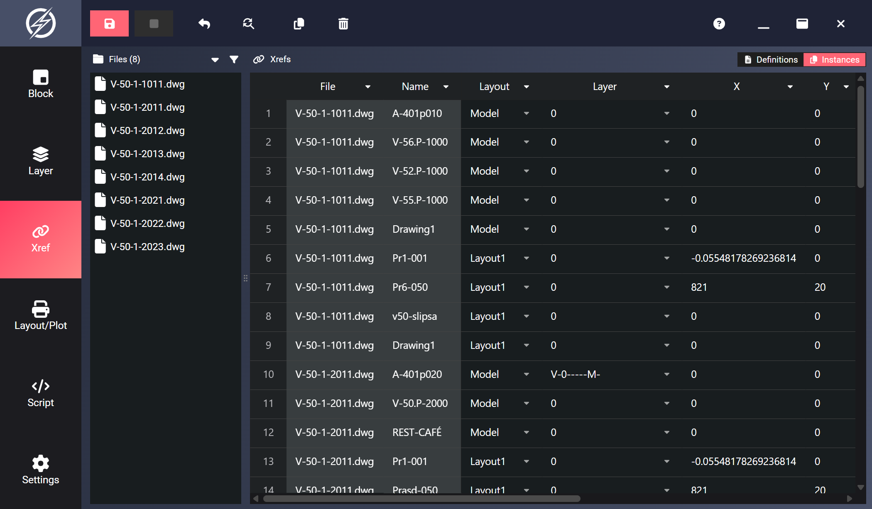Open the Name column filter dropdown

[446, 87]
